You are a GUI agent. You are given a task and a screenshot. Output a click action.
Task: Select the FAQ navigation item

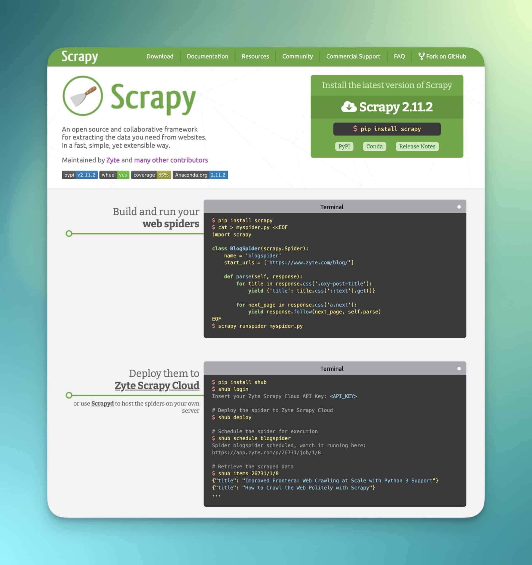tap(399, 56)
